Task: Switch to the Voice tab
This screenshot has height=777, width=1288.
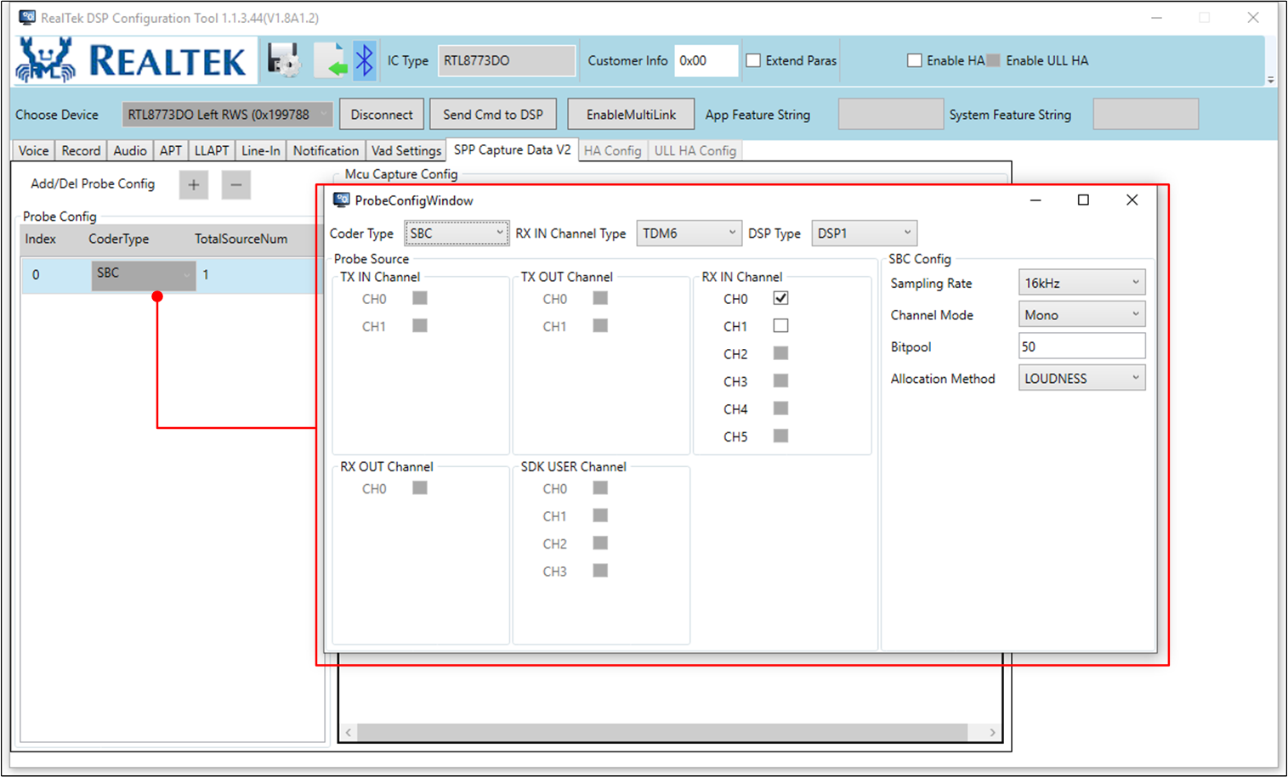Action: 33,150
